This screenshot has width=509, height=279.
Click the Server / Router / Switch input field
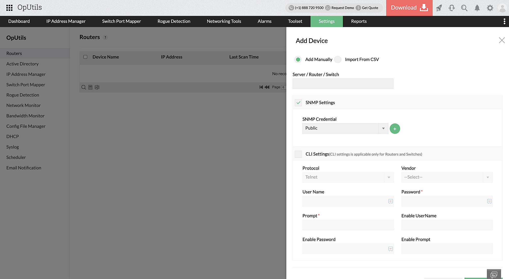[343, 84]
